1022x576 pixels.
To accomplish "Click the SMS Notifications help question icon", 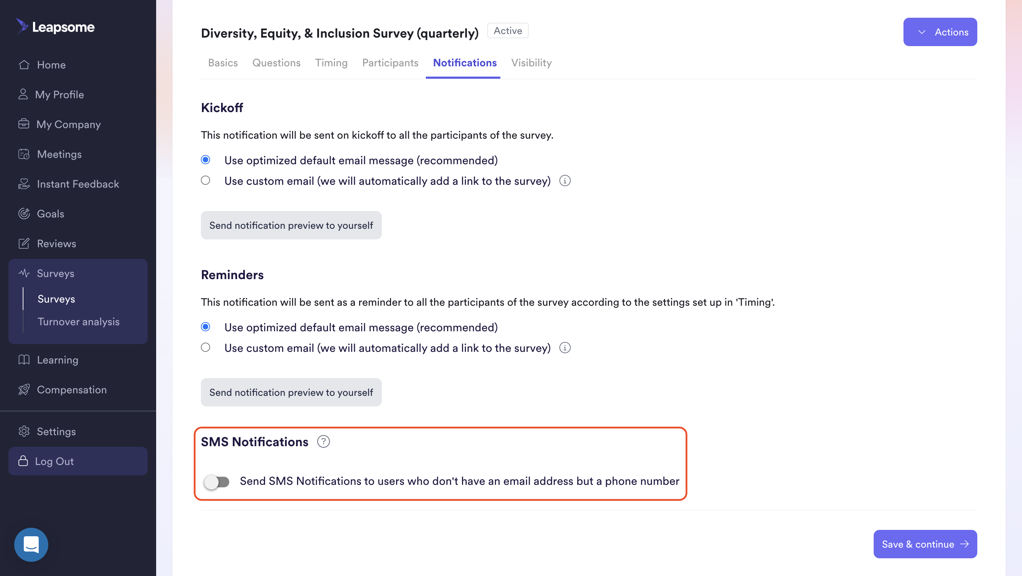I will point(323,442).
